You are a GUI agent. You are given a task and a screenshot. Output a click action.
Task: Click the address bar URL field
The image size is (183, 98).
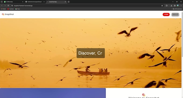pos(86,6)
